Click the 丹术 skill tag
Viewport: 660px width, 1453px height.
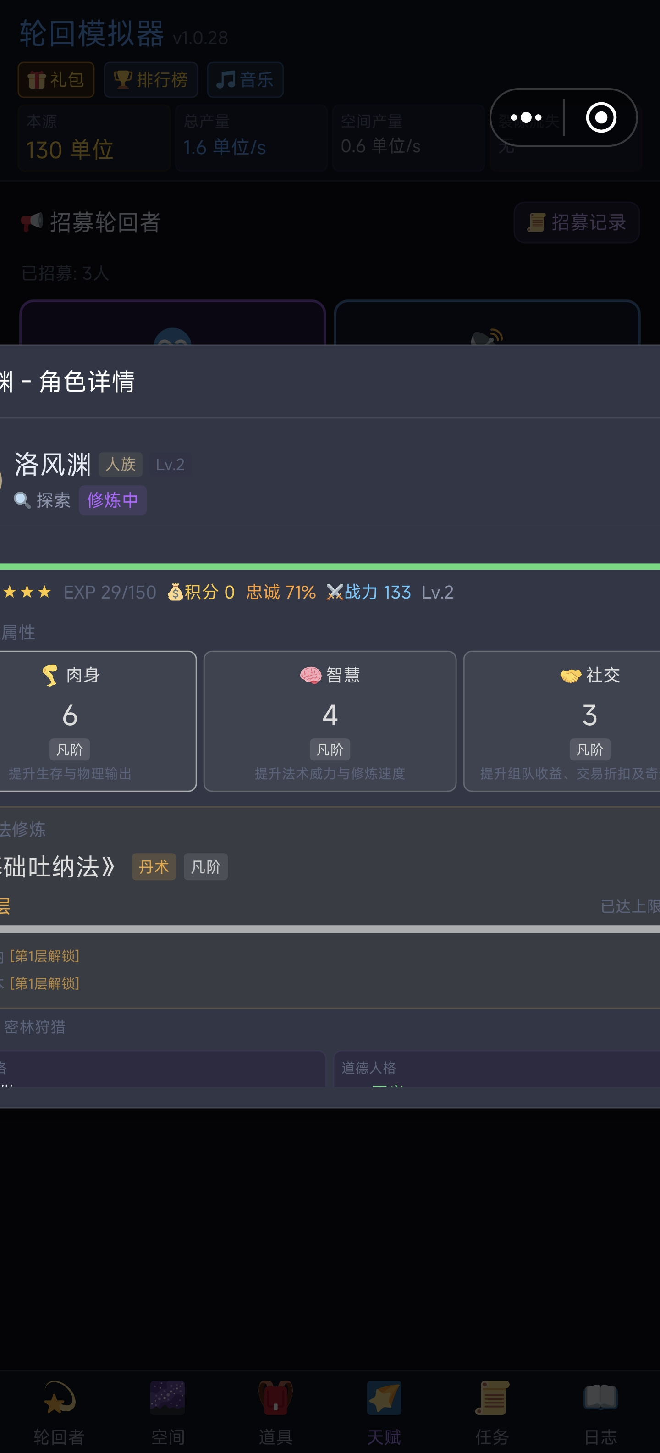point(154,866)
